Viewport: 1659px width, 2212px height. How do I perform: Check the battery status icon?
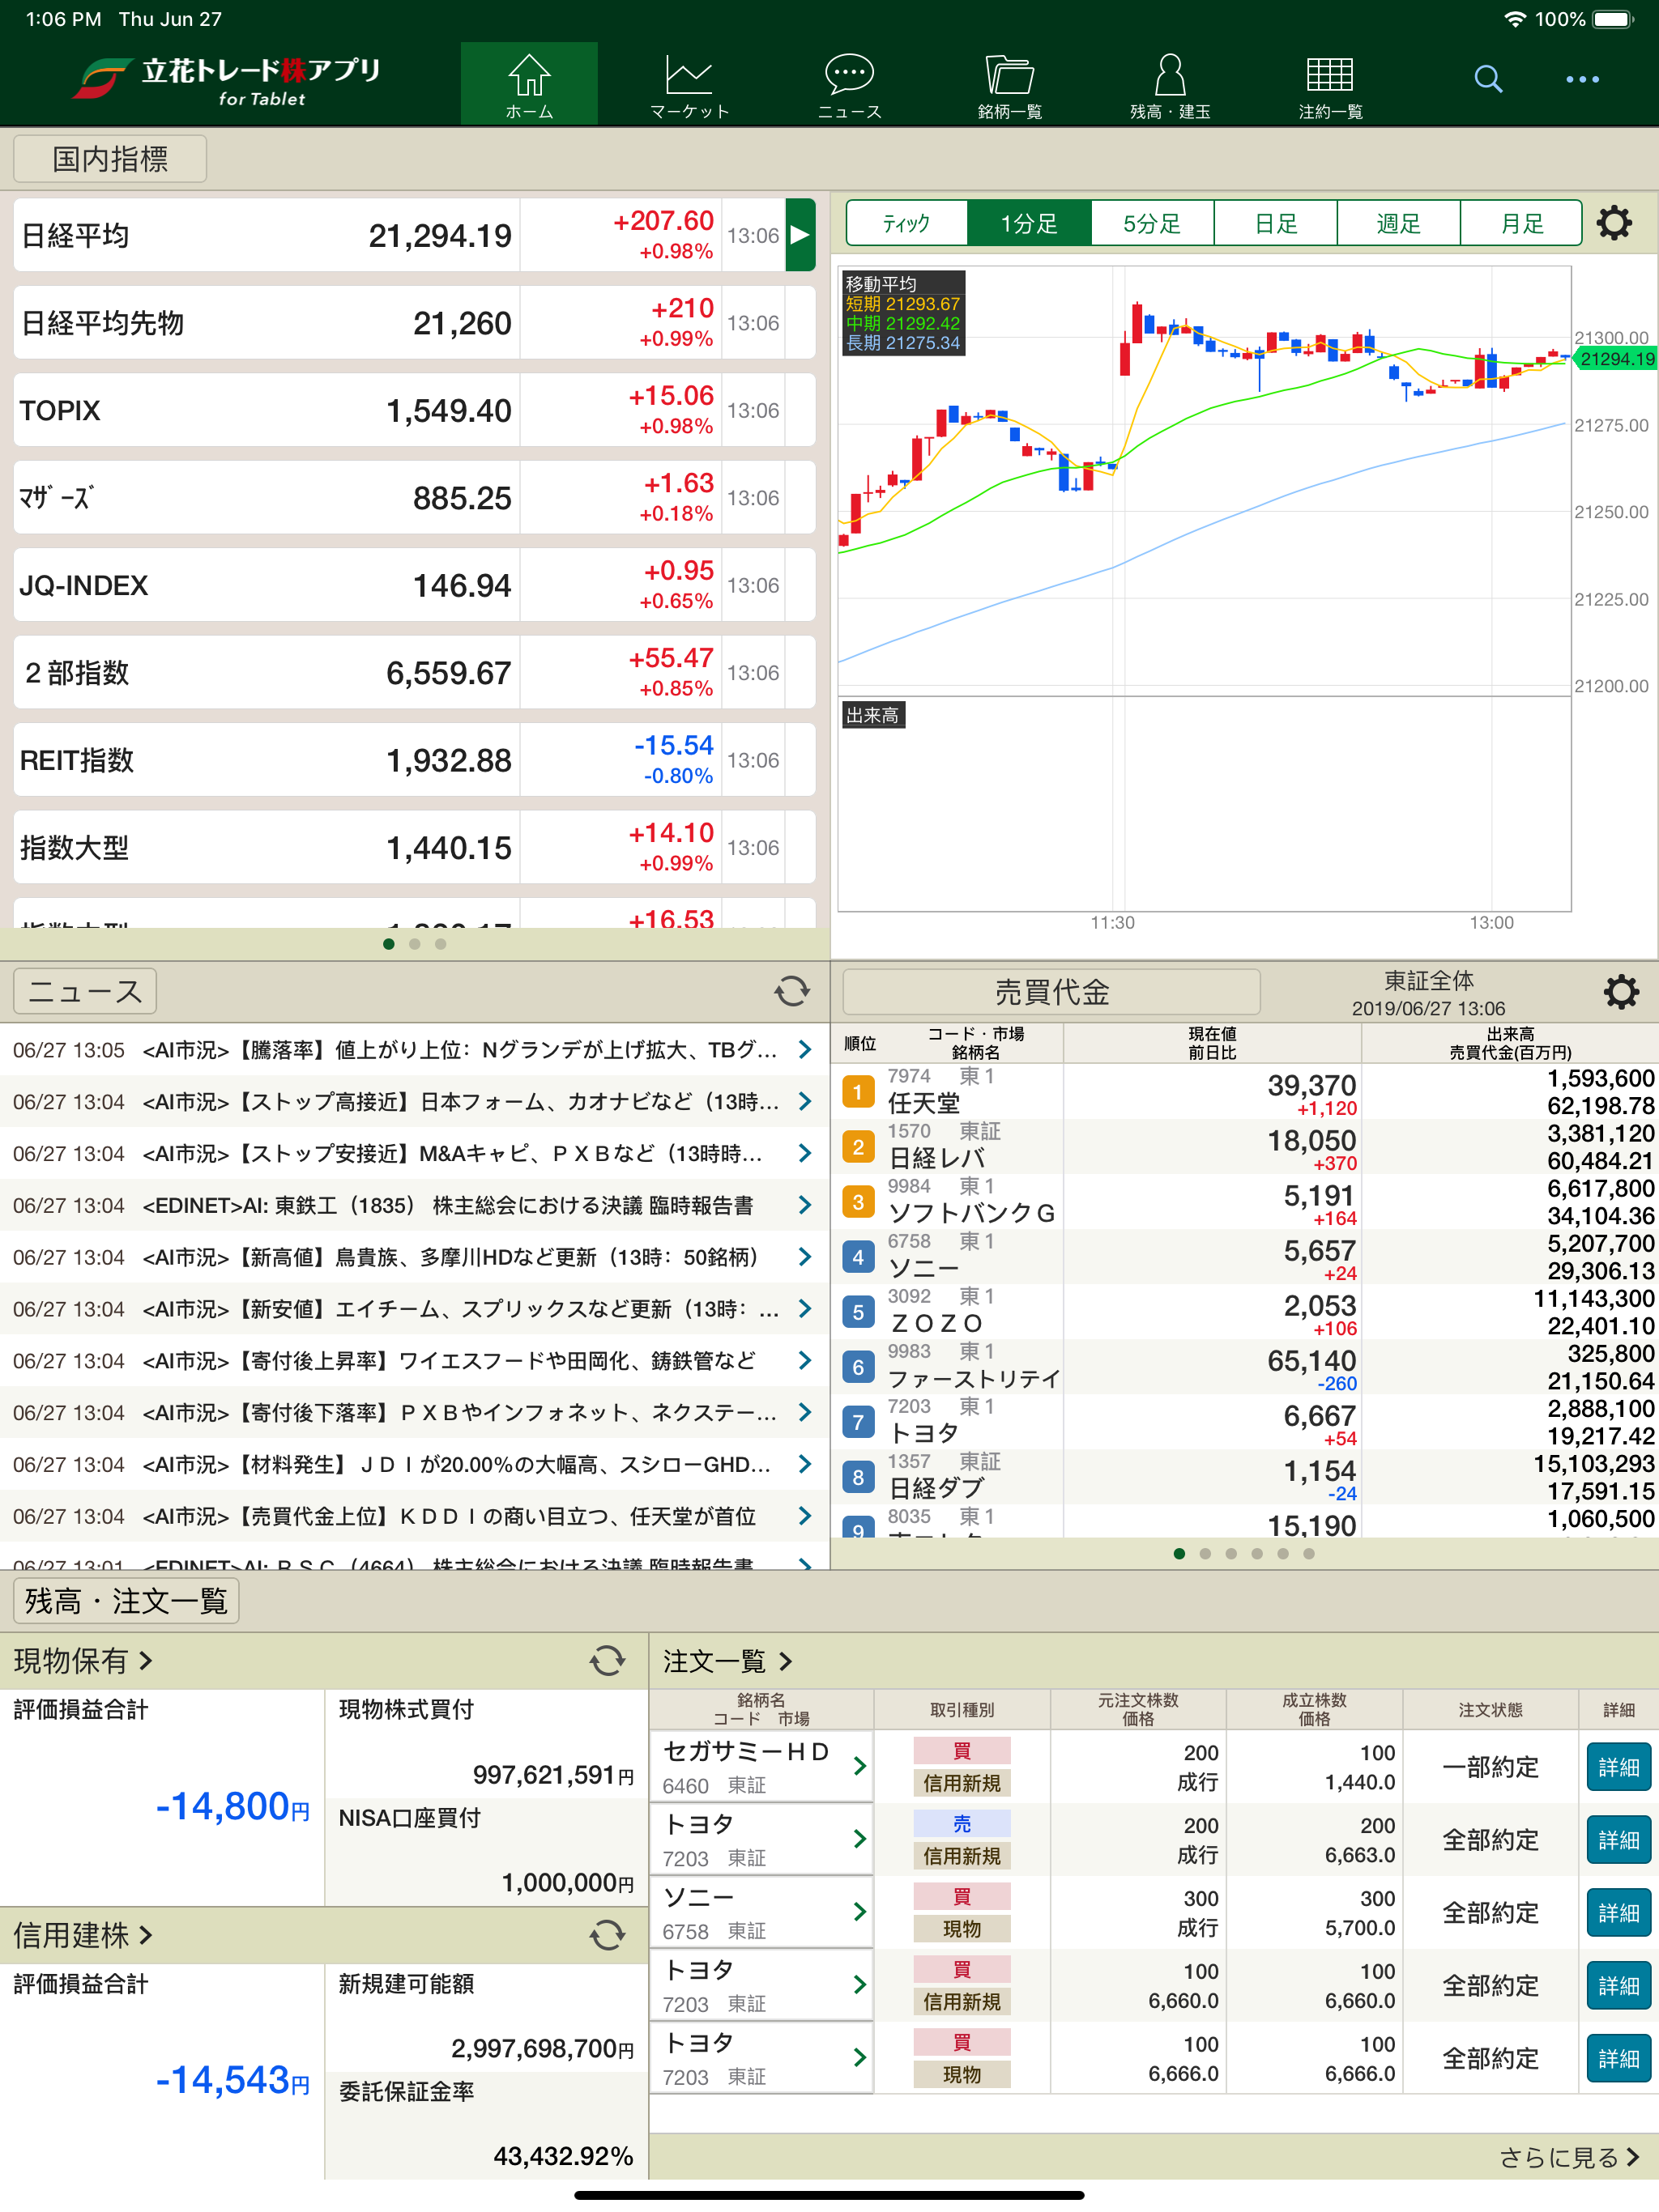click(x=1613, y=19)
